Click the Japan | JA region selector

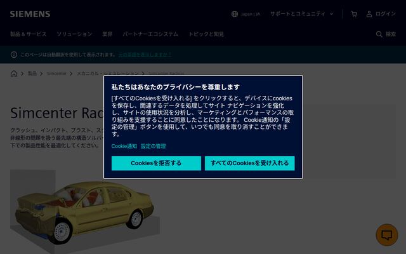tap(251, 14)
